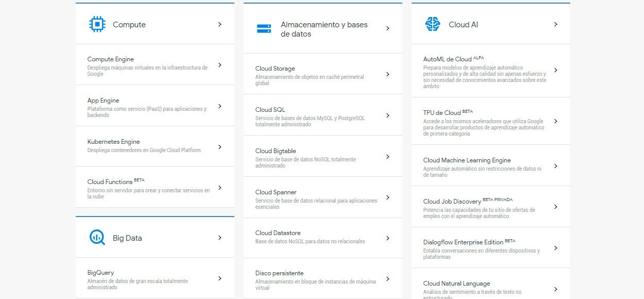This screenshot has width=644, height=299.
Task: Click the chevron beside Compute Engine
Action: tap(220, 65)
